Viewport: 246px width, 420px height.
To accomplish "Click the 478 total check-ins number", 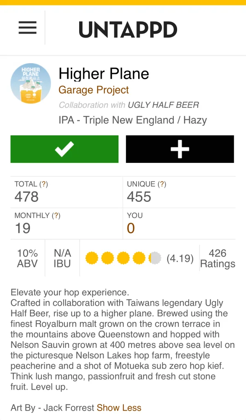I will (x=27, y=197).
